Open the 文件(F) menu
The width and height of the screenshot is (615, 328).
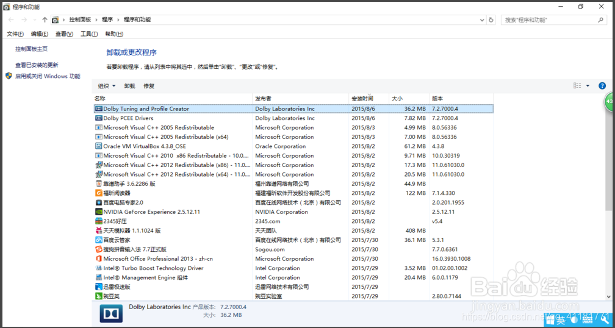tap(15, 34)
